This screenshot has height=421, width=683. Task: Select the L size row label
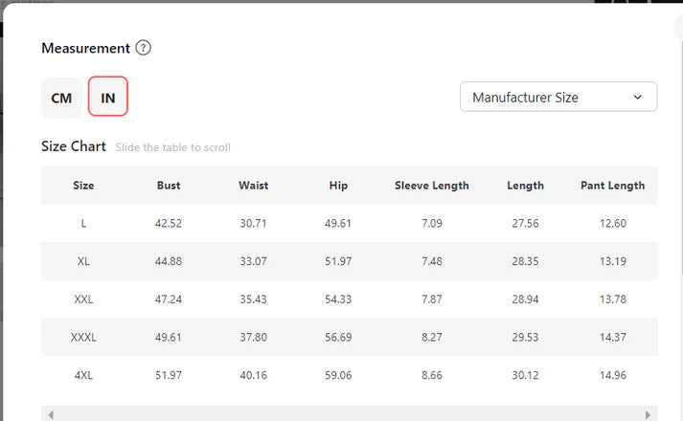coord(83,223)
